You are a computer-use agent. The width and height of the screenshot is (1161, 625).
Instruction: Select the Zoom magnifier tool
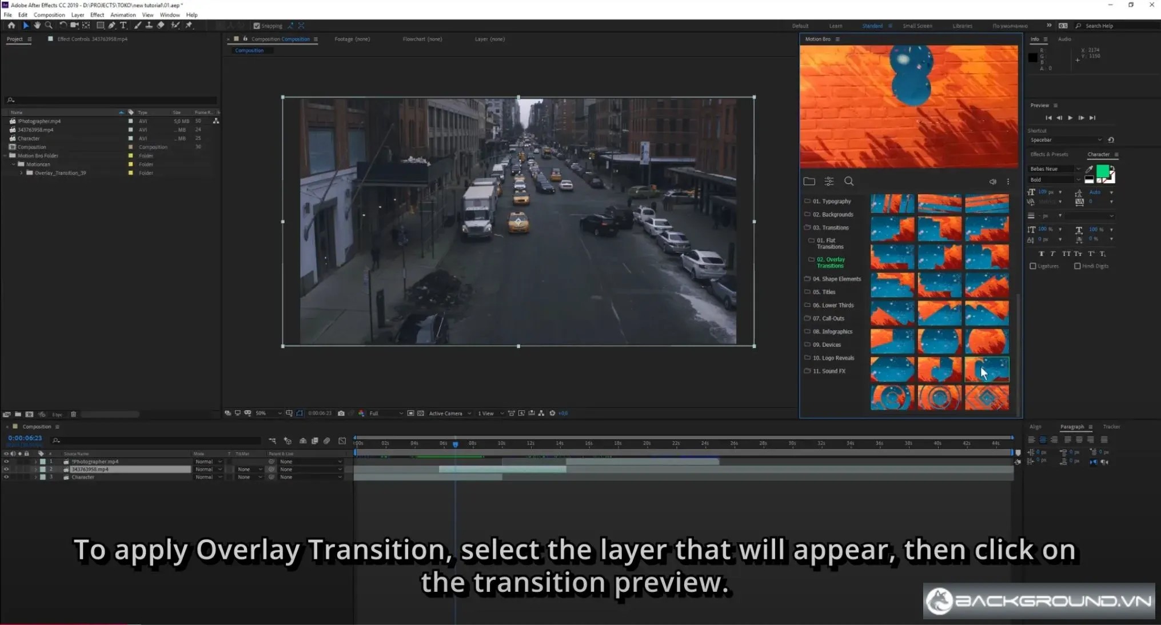[49, 26]
